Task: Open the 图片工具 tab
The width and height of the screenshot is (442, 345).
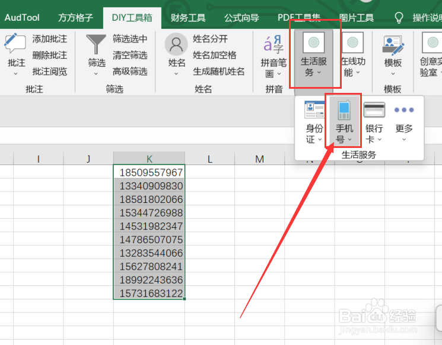Action: click(x=357, y=18)
